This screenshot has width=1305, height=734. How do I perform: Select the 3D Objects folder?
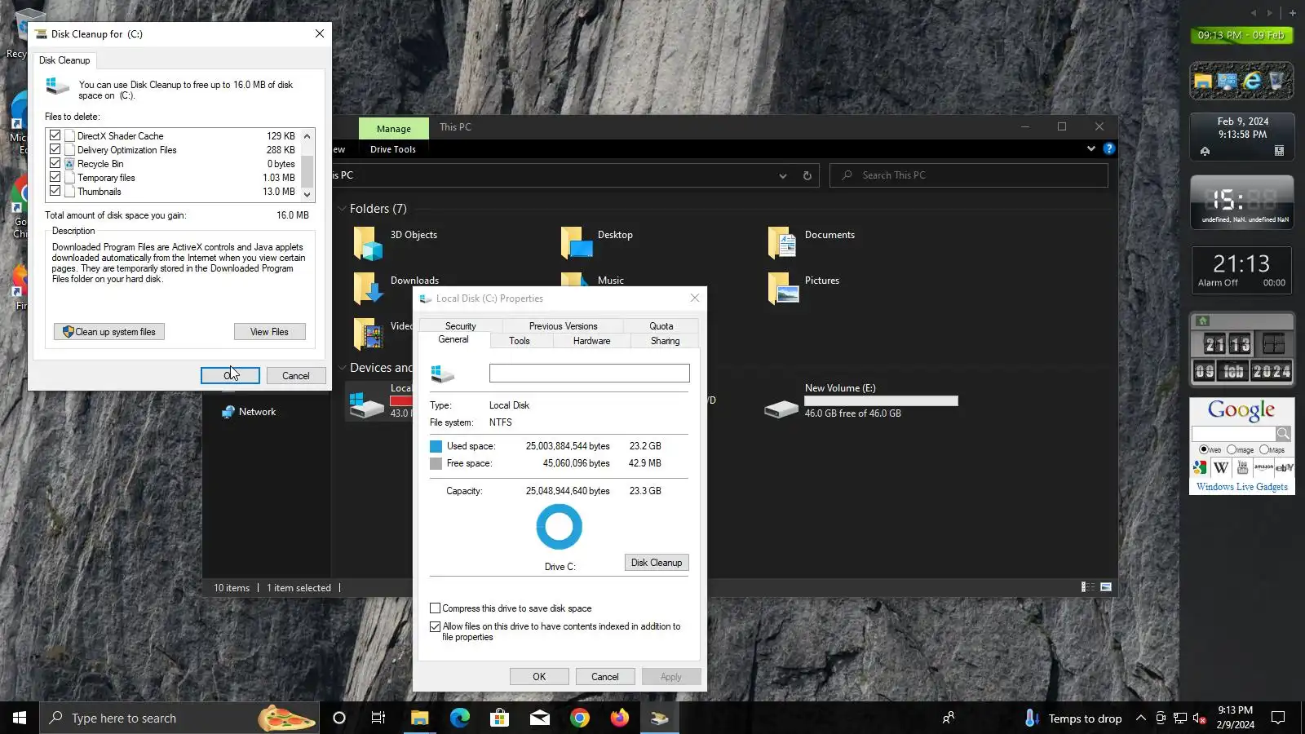[396, 242]
